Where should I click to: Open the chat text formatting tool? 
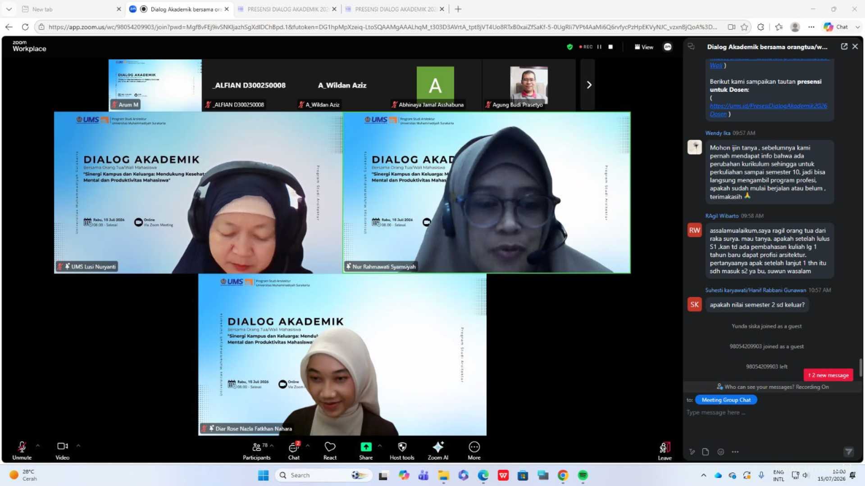point(692,452)
